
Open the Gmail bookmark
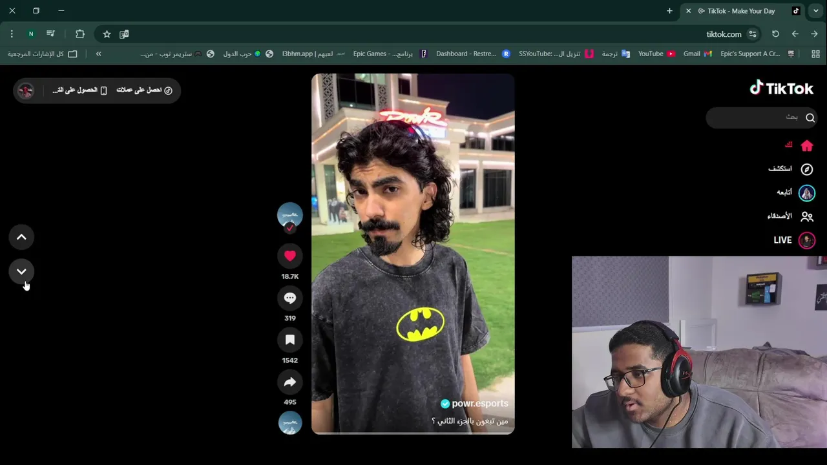pyautogui.click(x=697, y=54)
